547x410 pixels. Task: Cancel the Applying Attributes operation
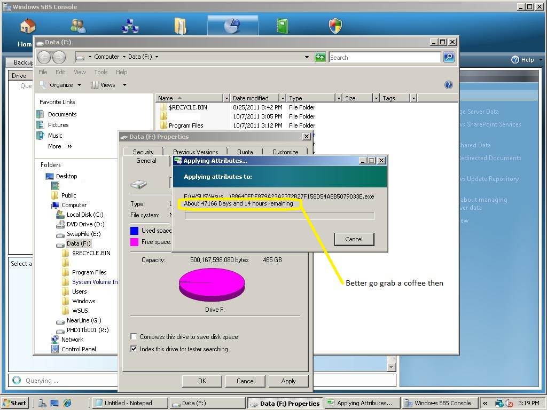click(354, 239)
